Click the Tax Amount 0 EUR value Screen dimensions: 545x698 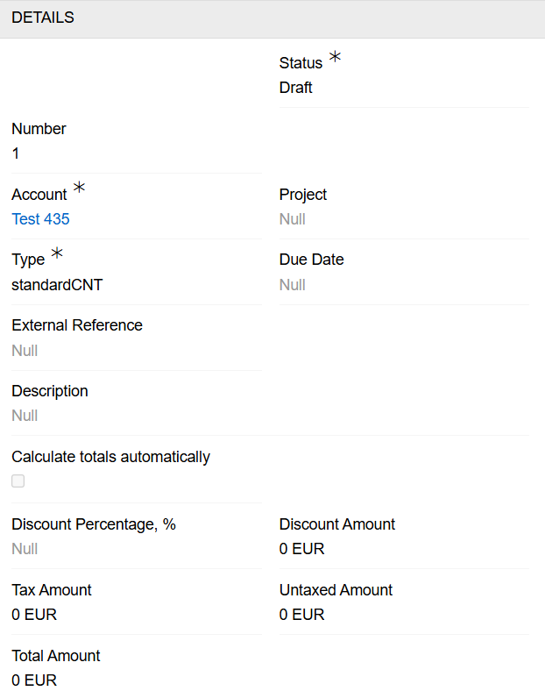[x=34, y=615]
